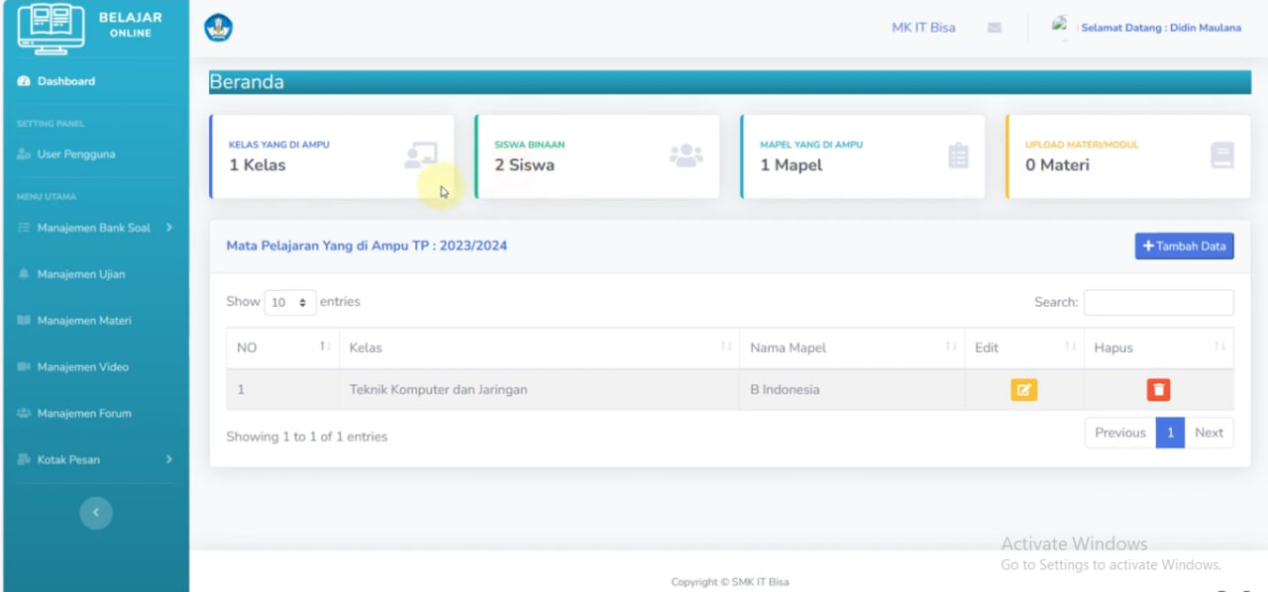Click the clipboard icon on Mapel card
This screenshot has height=592, width=1268.
pyautogui.click(x=956, y=156)
